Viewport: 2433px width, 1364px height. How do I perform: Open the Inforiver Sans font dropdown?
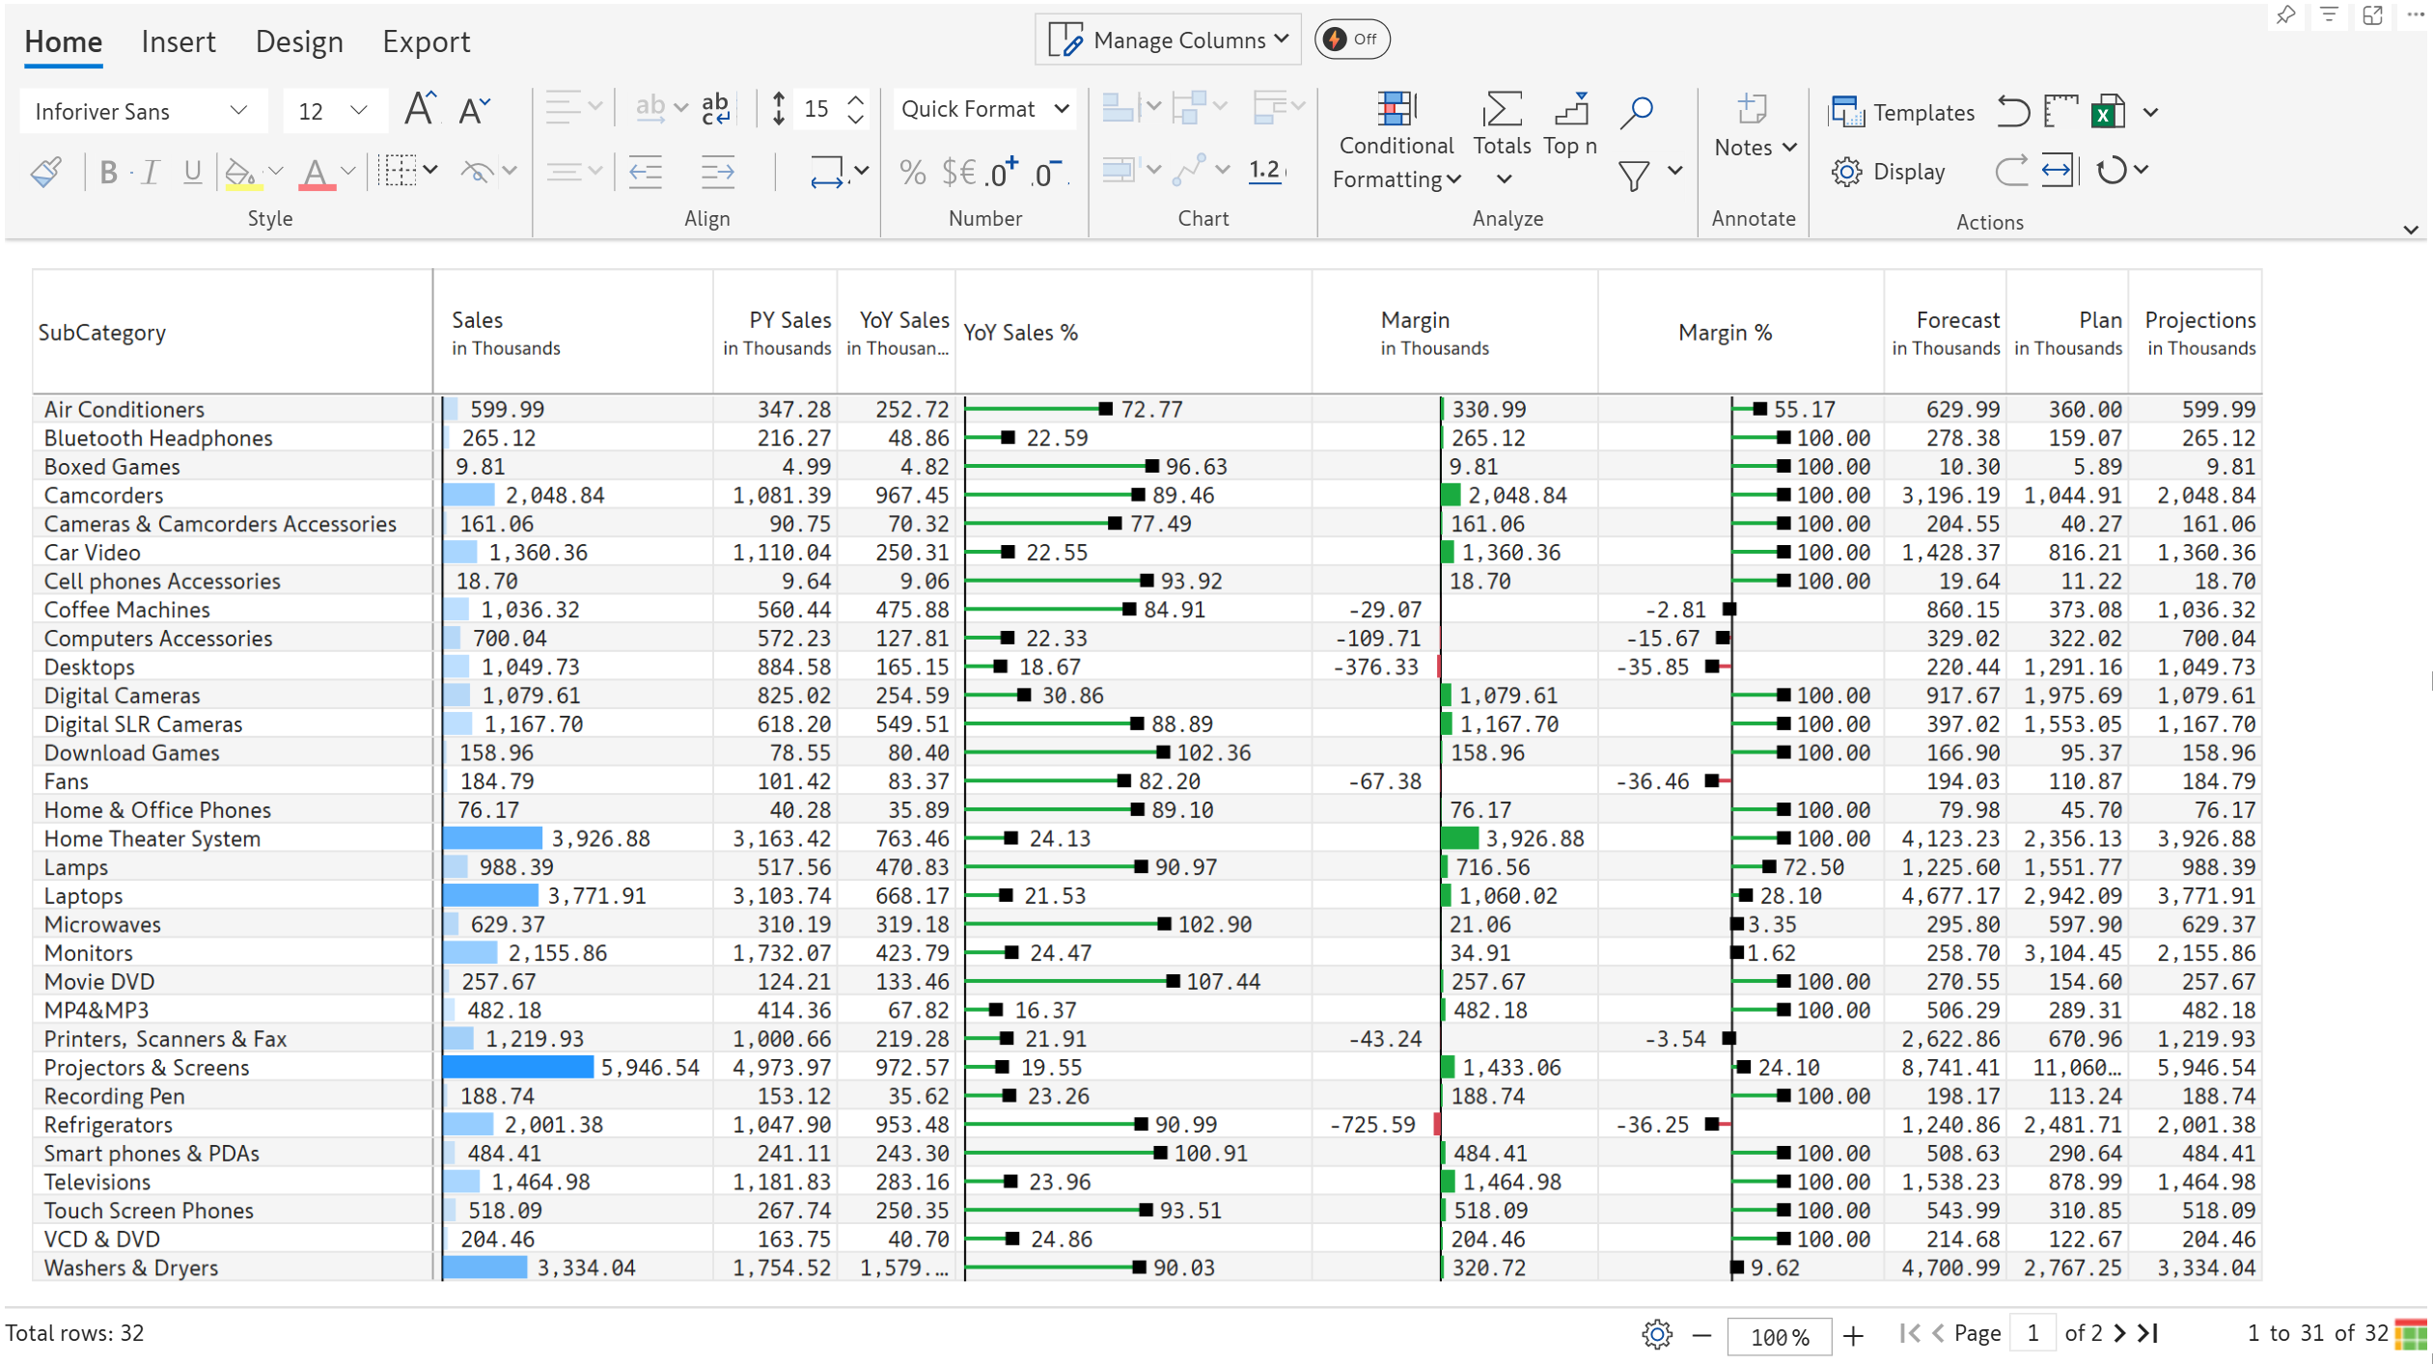point(141,111)
